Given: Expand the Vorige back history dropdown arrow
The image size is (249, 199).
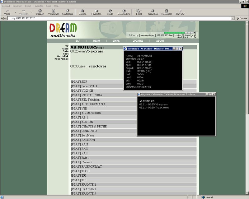Looking at the screenshot, I should point(16,12).
